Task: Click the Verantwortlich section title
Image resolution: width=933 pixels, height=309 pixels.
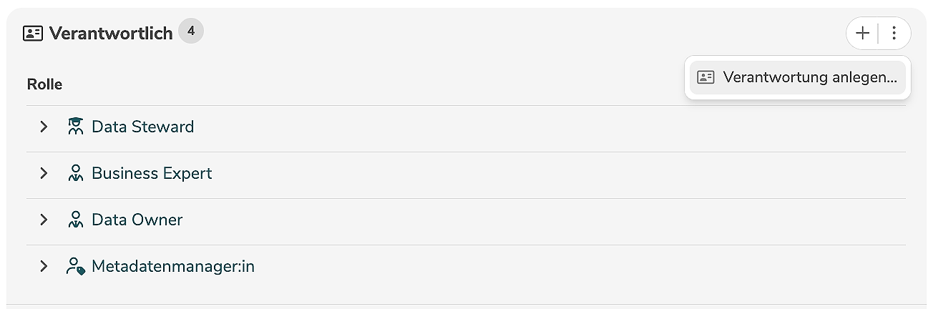Action: [x=111, y=34]
